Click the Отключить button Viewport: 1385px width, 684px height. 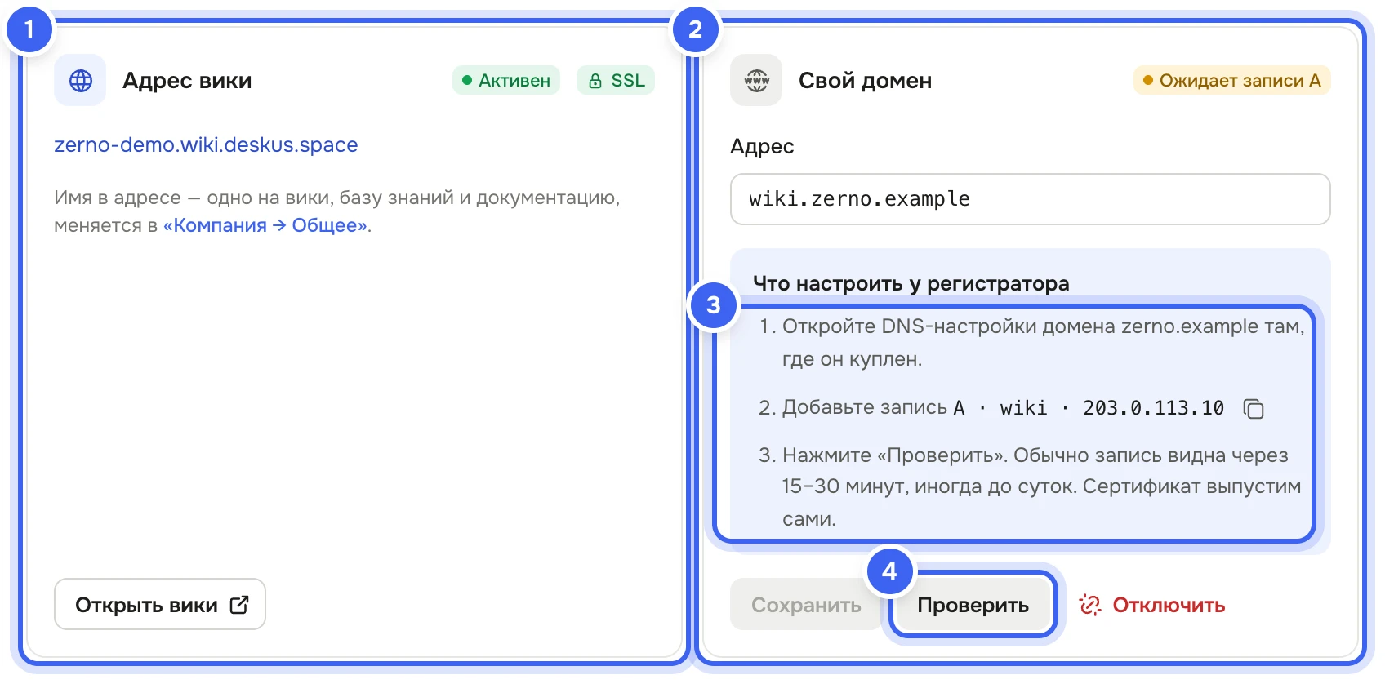tap(1152, 605)
